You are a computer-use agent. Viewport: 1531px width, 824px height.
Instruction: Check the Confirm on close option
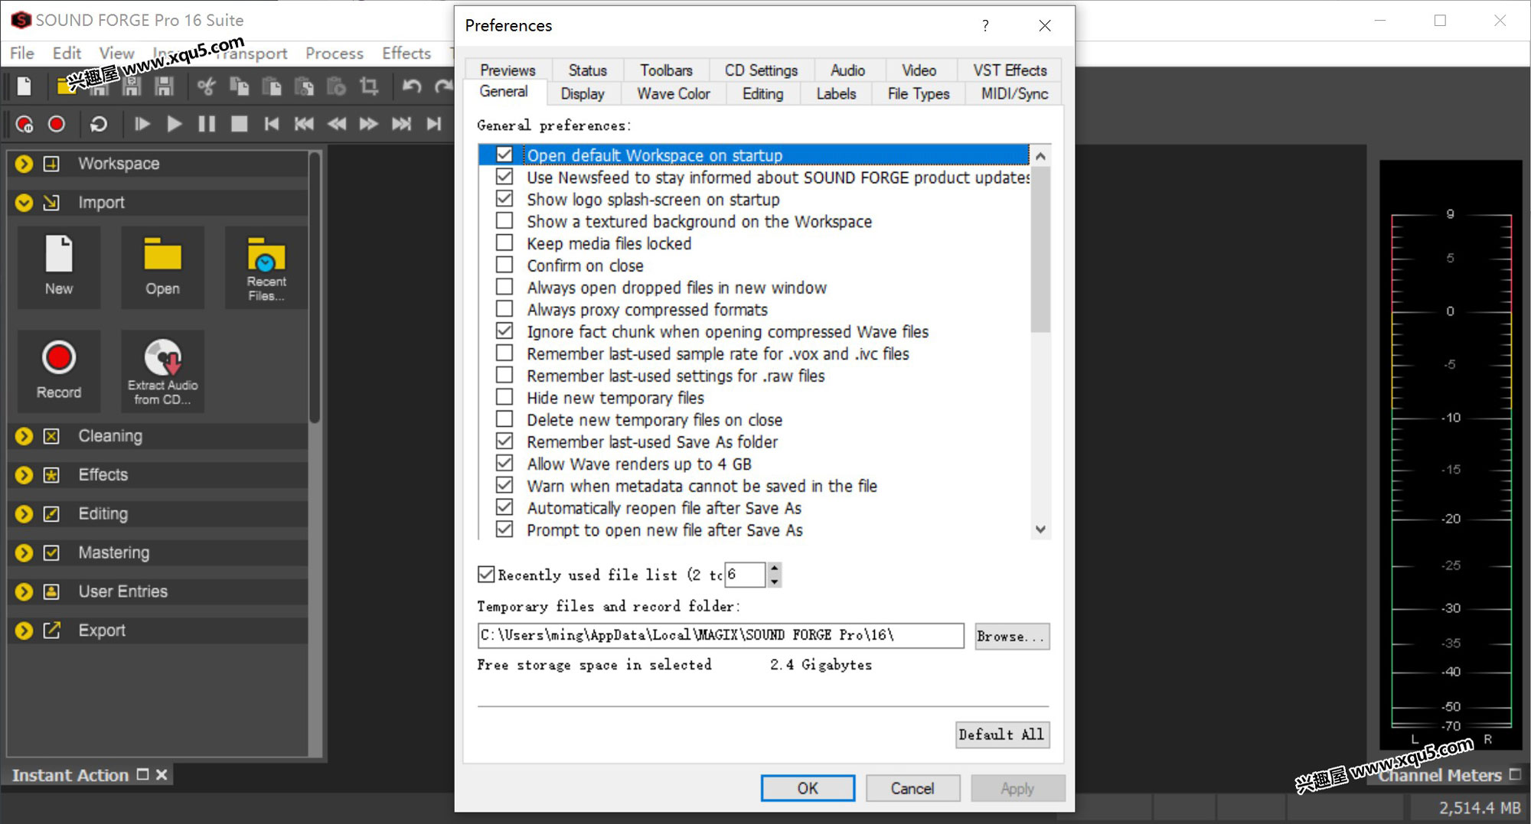click(x=504, y=265)
